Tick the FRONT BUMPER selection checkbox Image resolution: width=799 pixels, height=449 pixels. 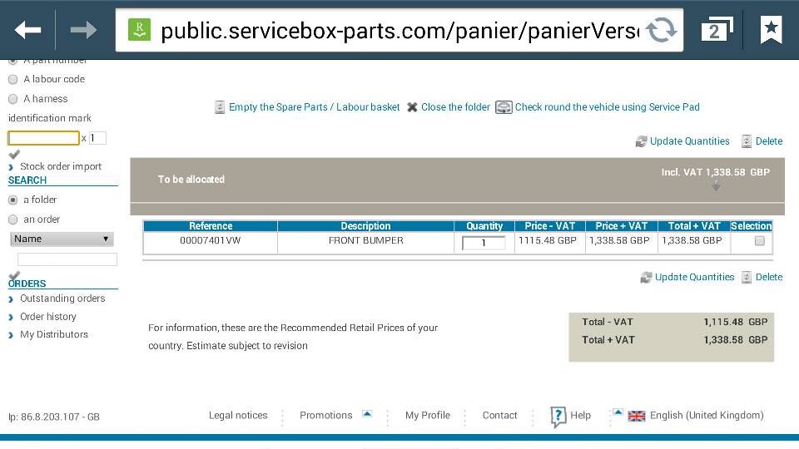759,241
